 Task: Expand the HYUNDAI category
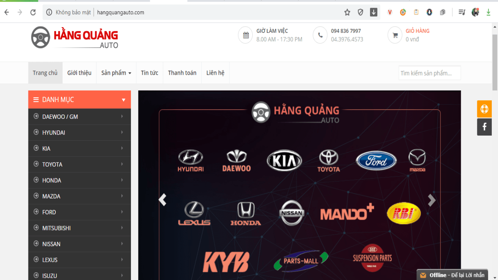point(79,133)
